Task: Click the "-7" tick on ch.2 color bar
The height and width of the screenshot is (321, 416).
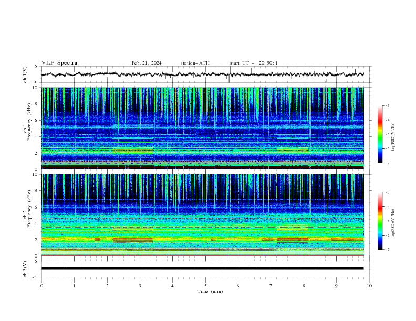Action: coord(388,250)
